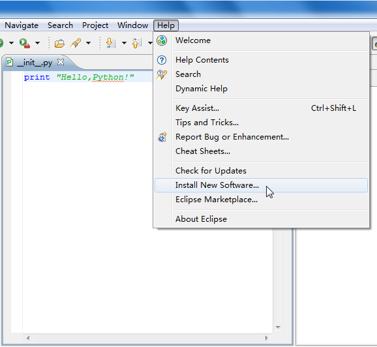377x347 pixels.
Task: Select Welcome from Help menu
Action: pos(262,40)
